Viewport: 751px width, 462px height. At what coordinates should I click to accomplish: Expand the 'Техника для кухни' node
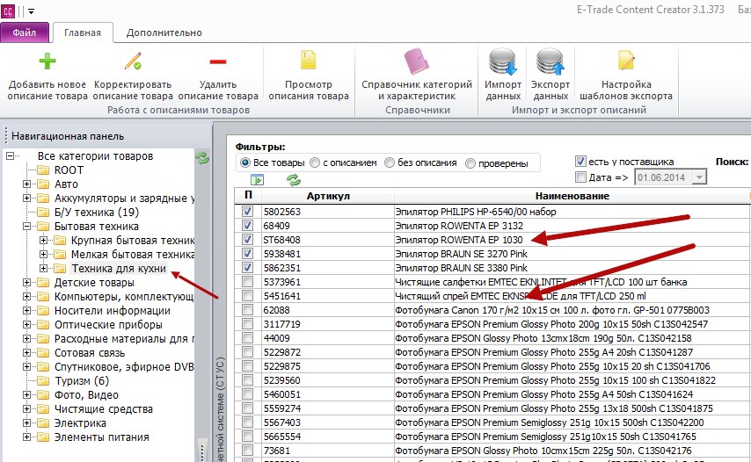43,268
